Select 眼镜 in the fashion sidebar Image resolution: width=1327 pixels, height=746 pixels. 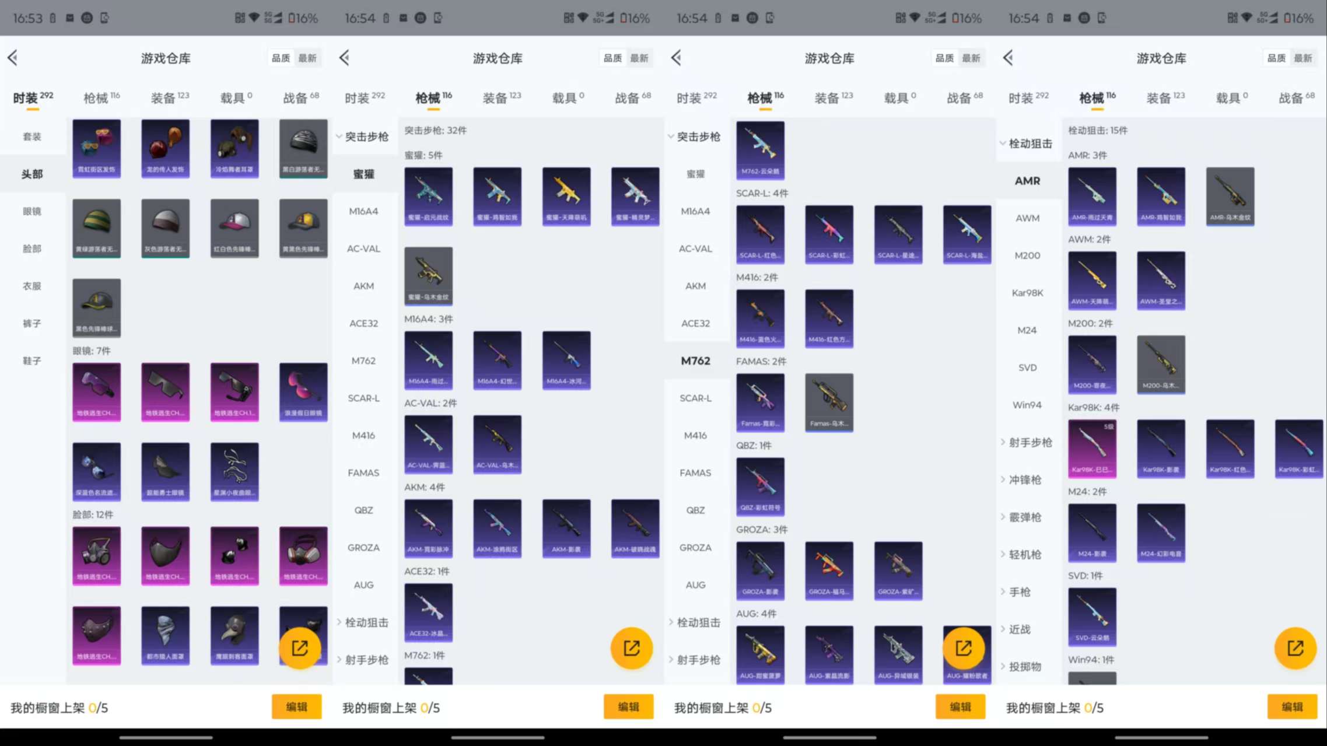point(33,211)
